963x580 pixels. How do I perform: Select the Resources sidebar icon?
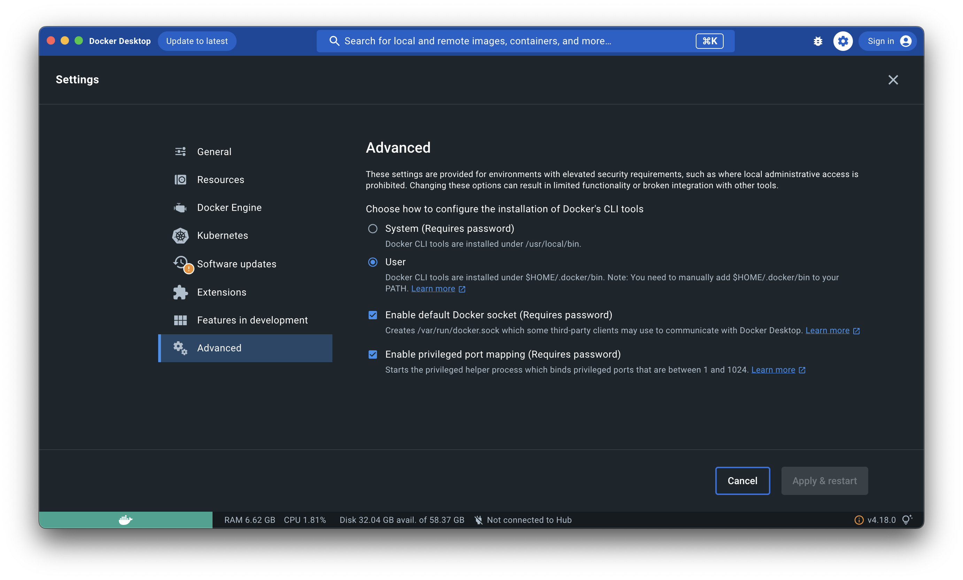180,180
